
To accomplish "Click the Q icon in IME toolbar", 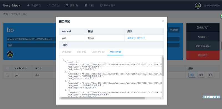I will click(204, 97).
